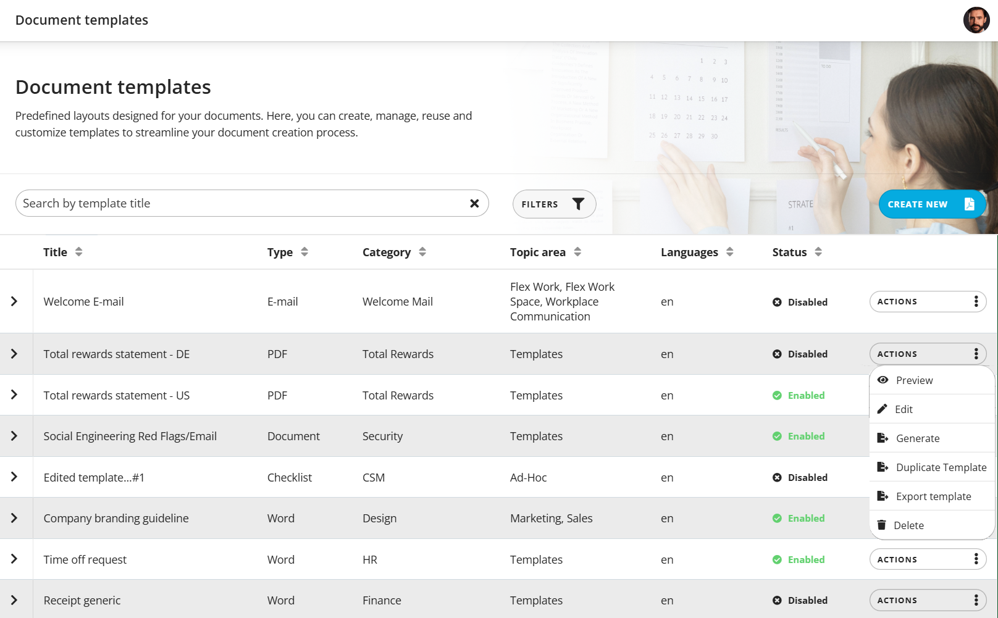998x618 pixels.
Task: Open the Filters funnel button
Action: click(x=554, y=204)
